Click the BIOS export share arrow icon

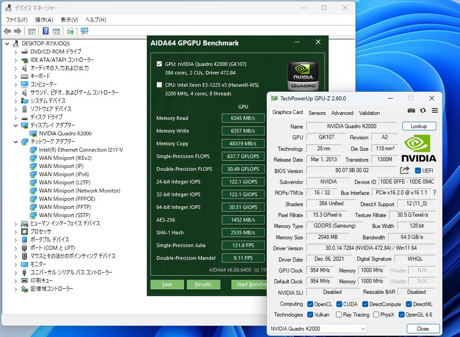[x=405, y=170]
